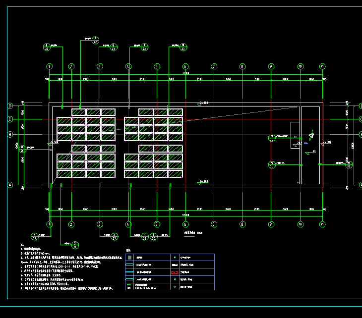This screenshot has width=362, height=318.
Task: Select the detail callout bubble on the right edge
Action: click(349, 164)
